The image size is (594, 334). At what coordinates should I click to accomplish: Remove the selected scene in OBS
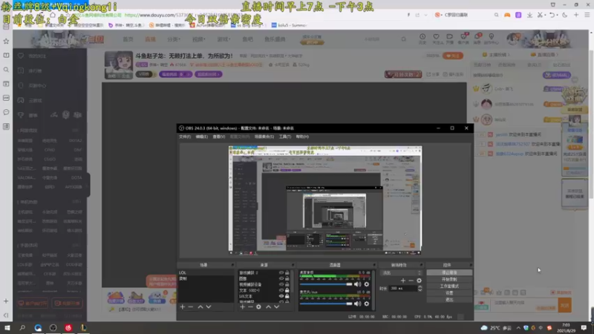click(191, 307)
